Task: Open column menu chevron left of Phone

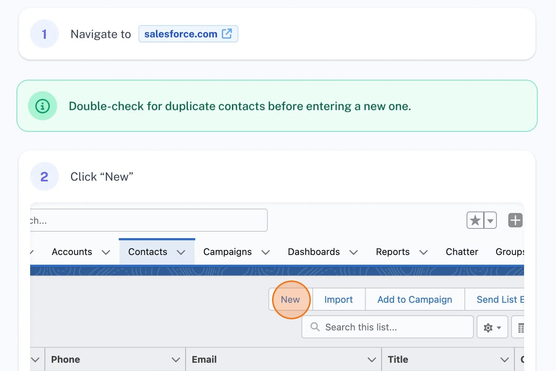Action: click(35, 360)
